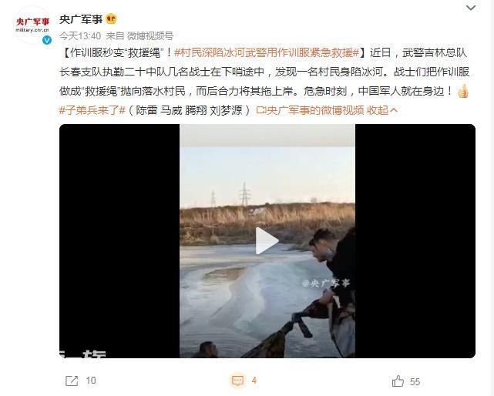Click the crown membership badge beside the username
The height and width of the screenshot is (396, 494).
click(x=111, y=19)
